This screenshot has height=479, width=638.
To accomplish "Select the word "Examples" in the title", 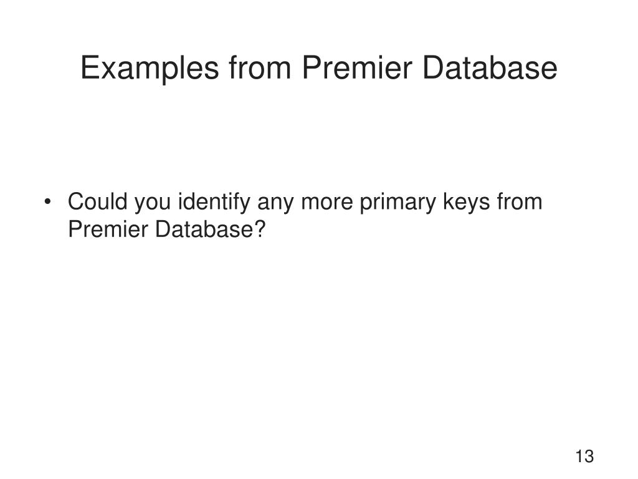I will [x=150, y=68].
